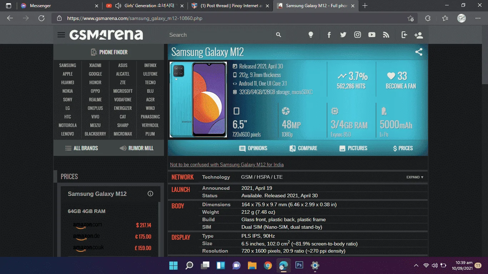This screenshot has width=488, height=274.
Task: Open the GSMArena hamburger menu
Action: click(x=61, y=35)
